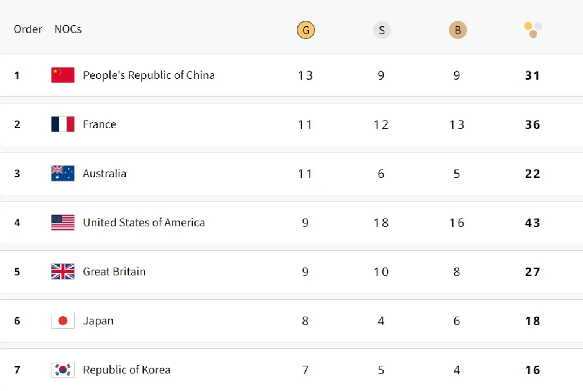Open People's Republic of China link
The height and width of the screenshot is (391, 583).
click(x=149, y=75)
